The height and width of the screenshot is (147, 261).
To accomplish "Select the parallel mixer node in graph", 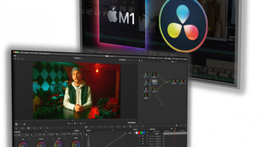I will click(x=166, y=82).
